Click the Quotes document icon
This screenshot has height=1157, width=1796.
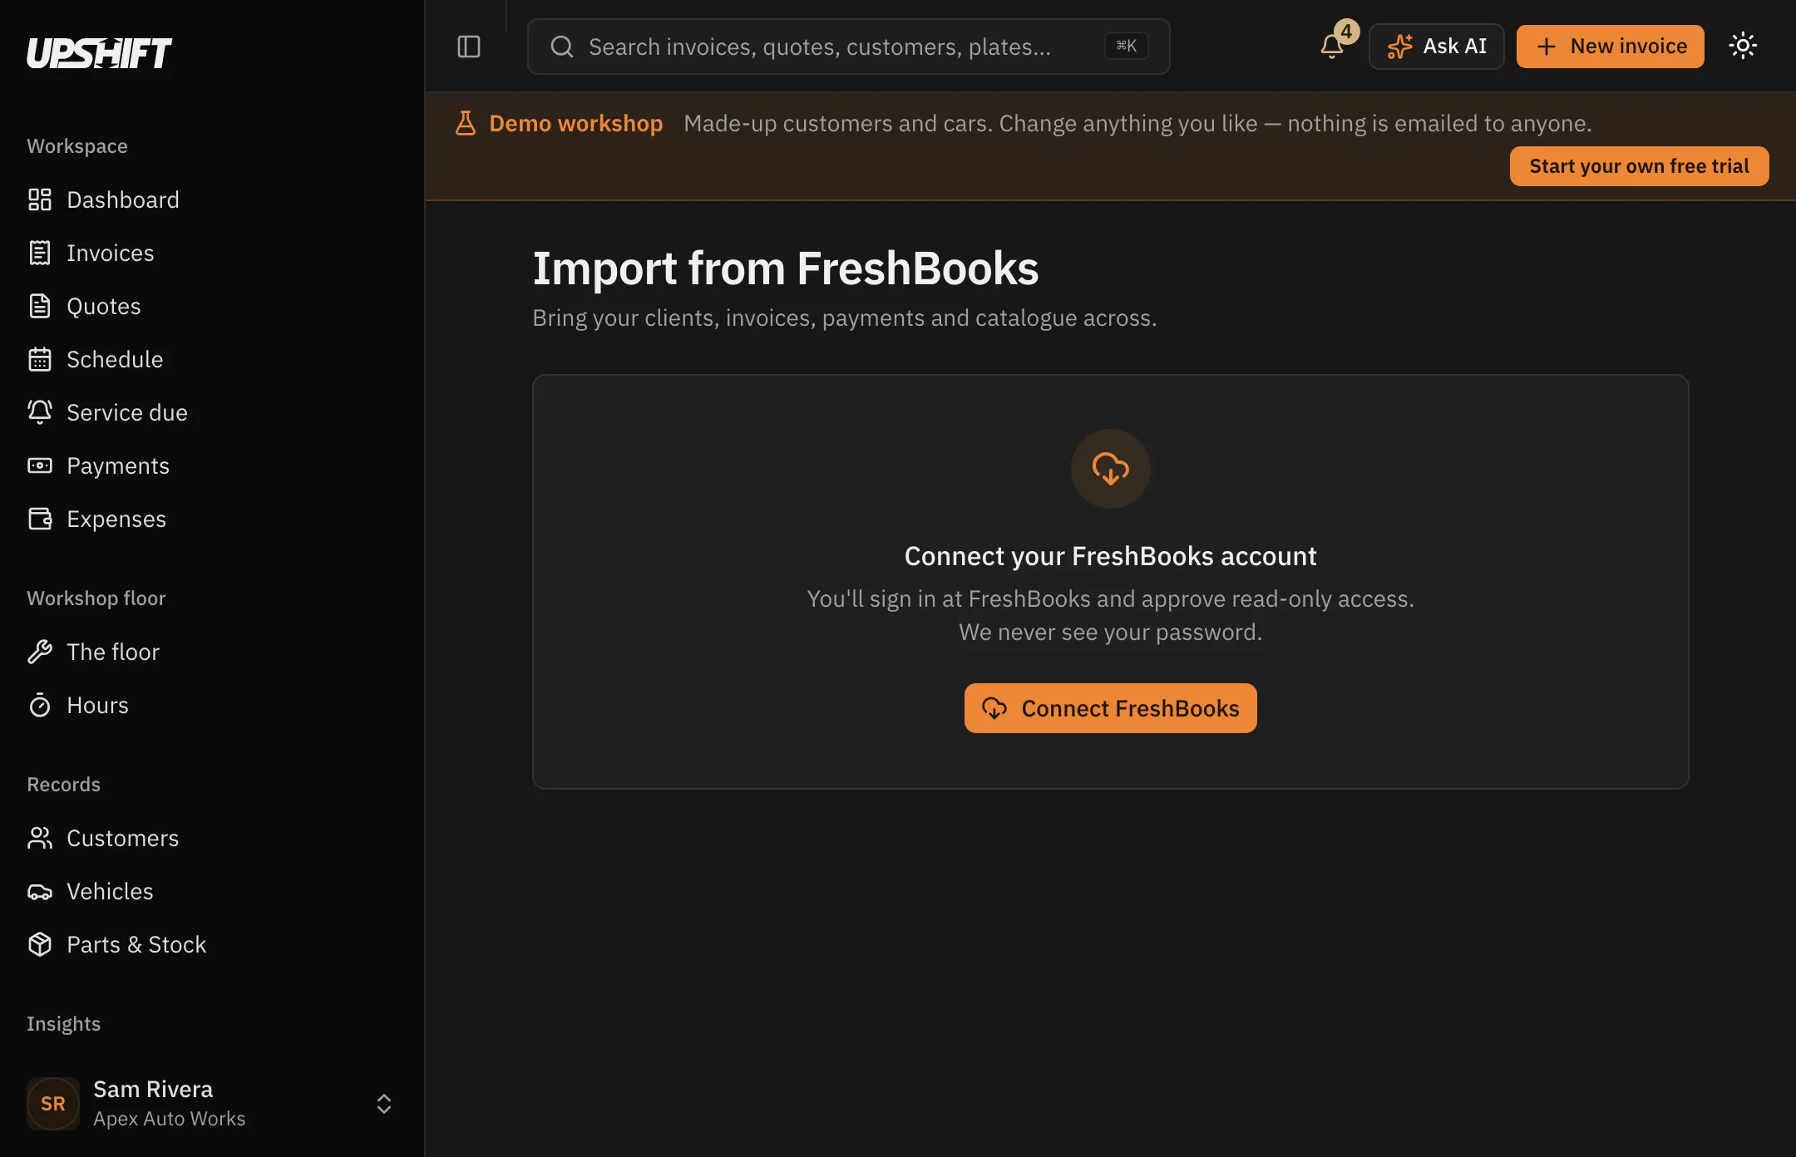coord(40,306)
